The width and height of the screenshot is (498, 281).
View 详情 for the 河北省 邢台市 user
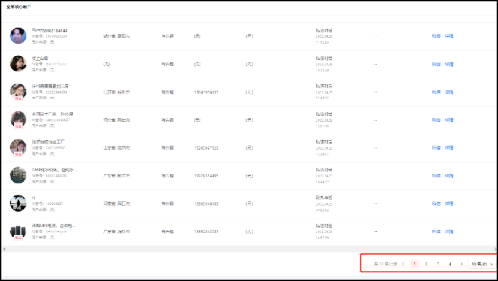click(449, 120)
